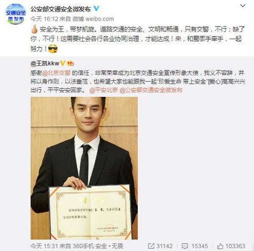Open comments with the 15345 icon

coord(195,246)
